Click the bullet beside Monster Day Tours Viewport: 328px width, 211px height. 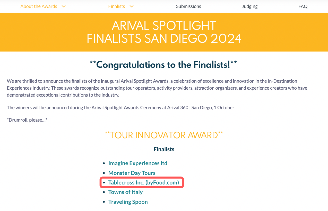(x=104, y=173)
